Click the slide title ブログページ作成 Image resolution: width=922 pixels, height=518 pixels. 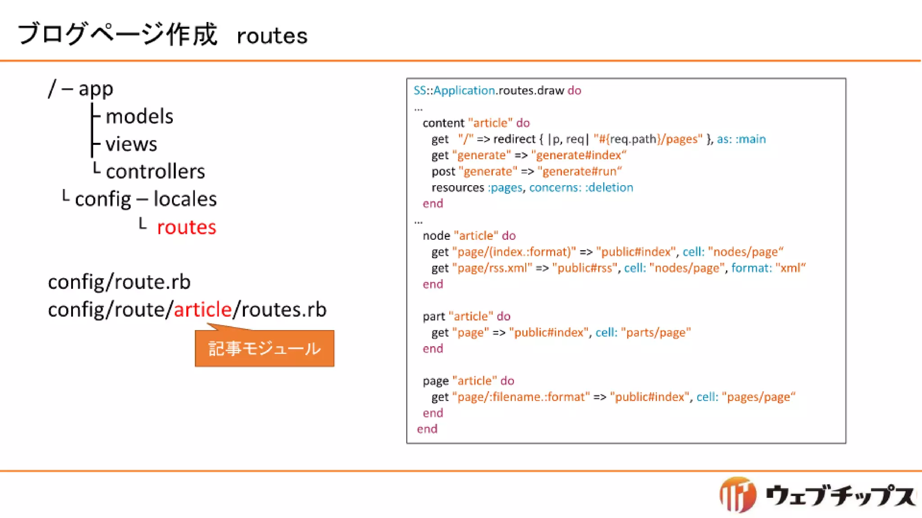point(117,34)
